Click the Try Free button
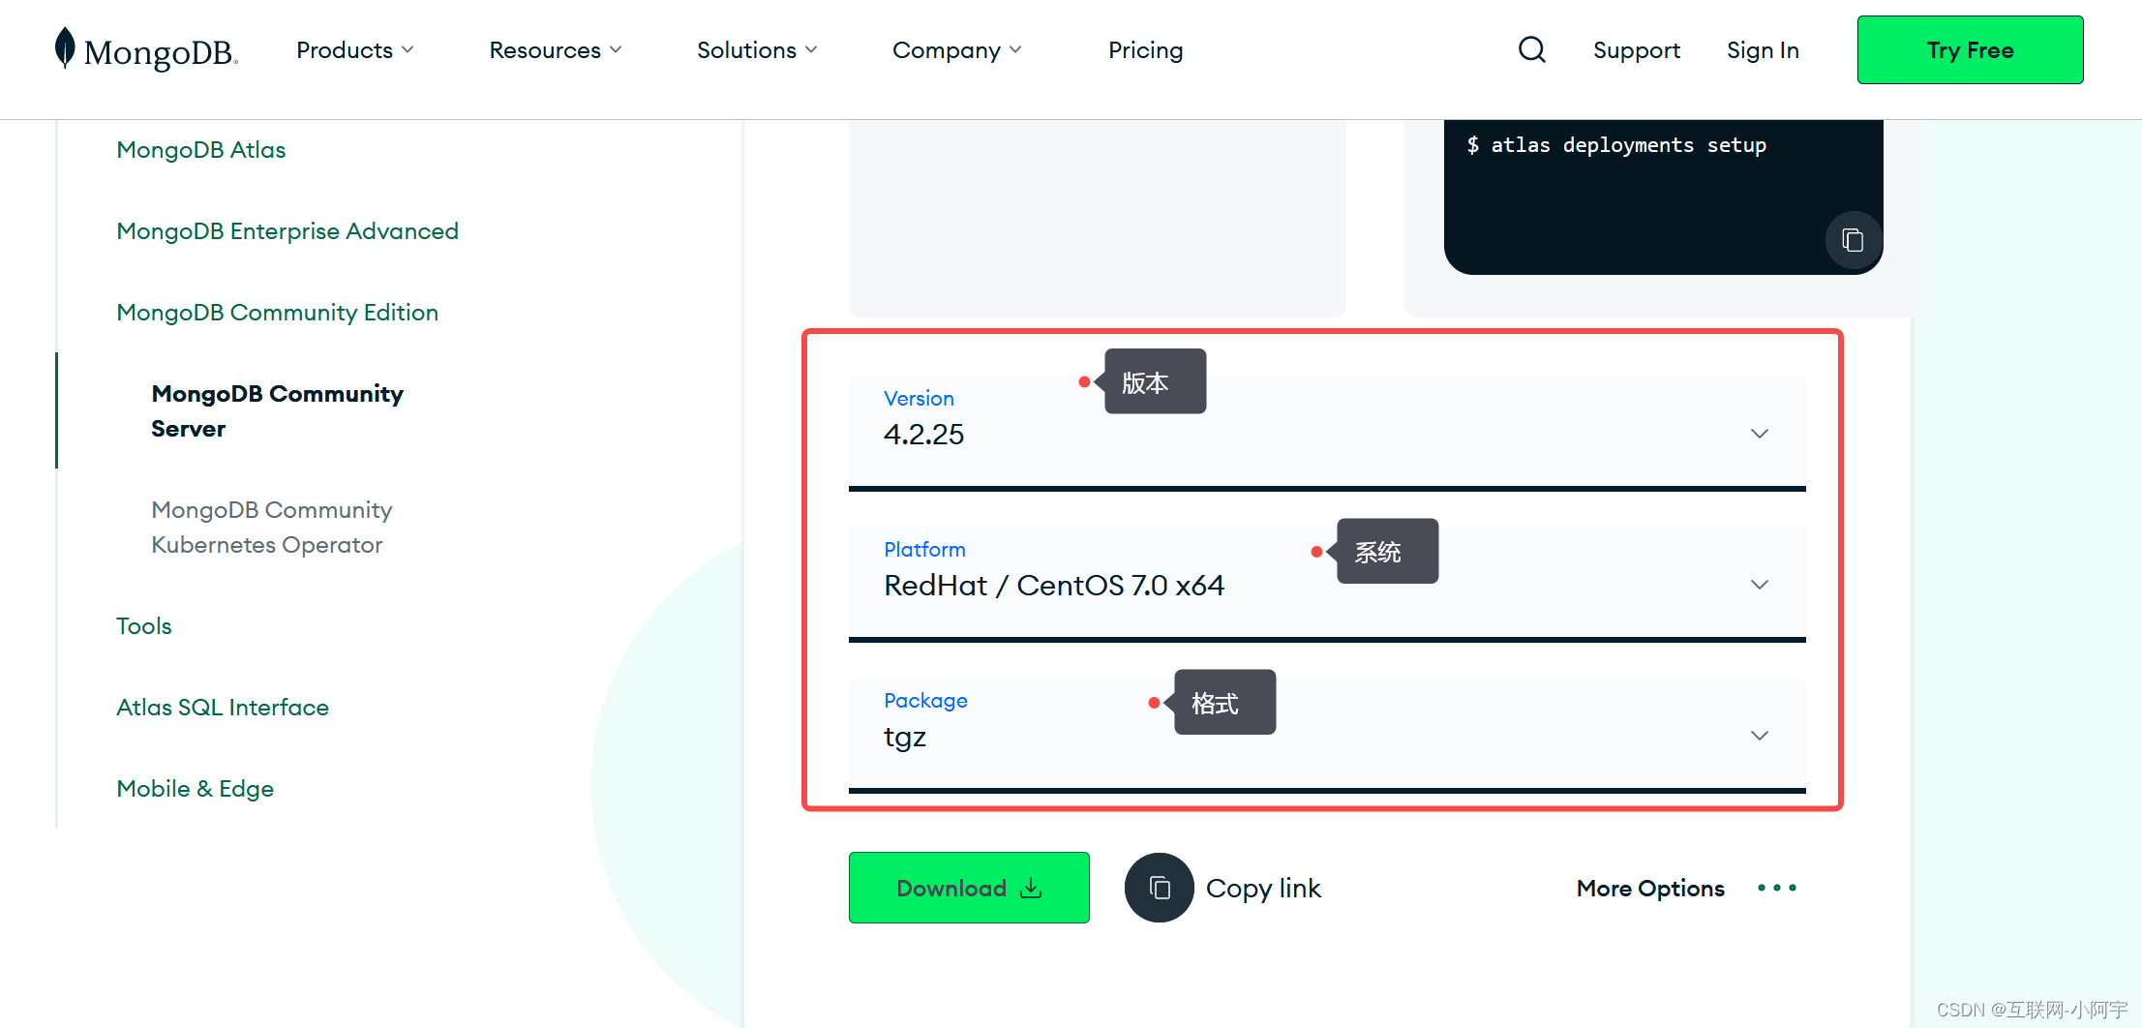Image resolution: width=2142 pixels, height=1028 pixels. tap(1970, 49)
